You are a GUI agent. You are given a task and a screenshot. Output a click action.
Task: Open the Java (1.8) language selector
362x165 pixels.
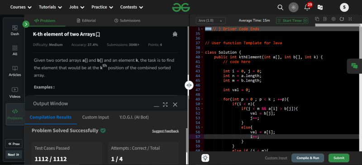210,20
